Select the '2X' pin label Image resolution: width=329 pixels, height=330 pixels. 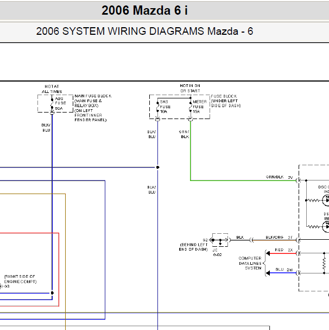point(290,250)
